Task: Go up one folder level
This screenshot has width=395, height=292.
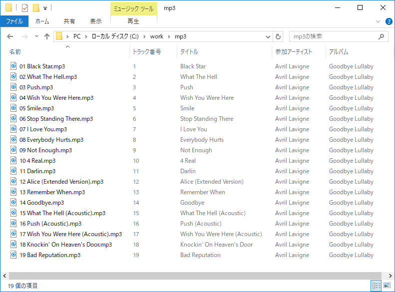Action: [47, 36]
